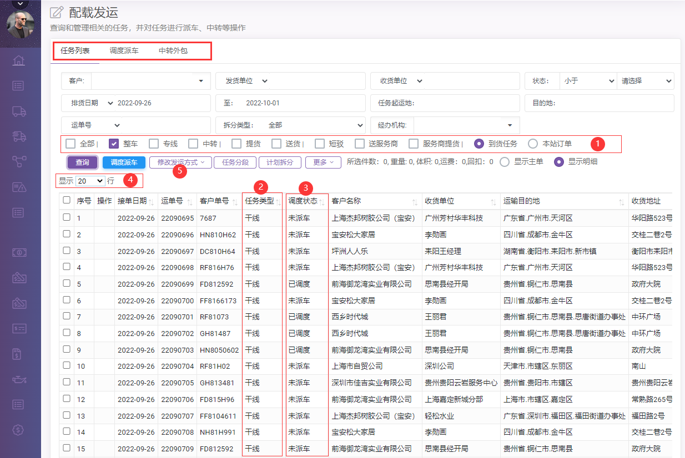
Task: Select the 本站订单 radio option
Action: [x=533, y=144]
